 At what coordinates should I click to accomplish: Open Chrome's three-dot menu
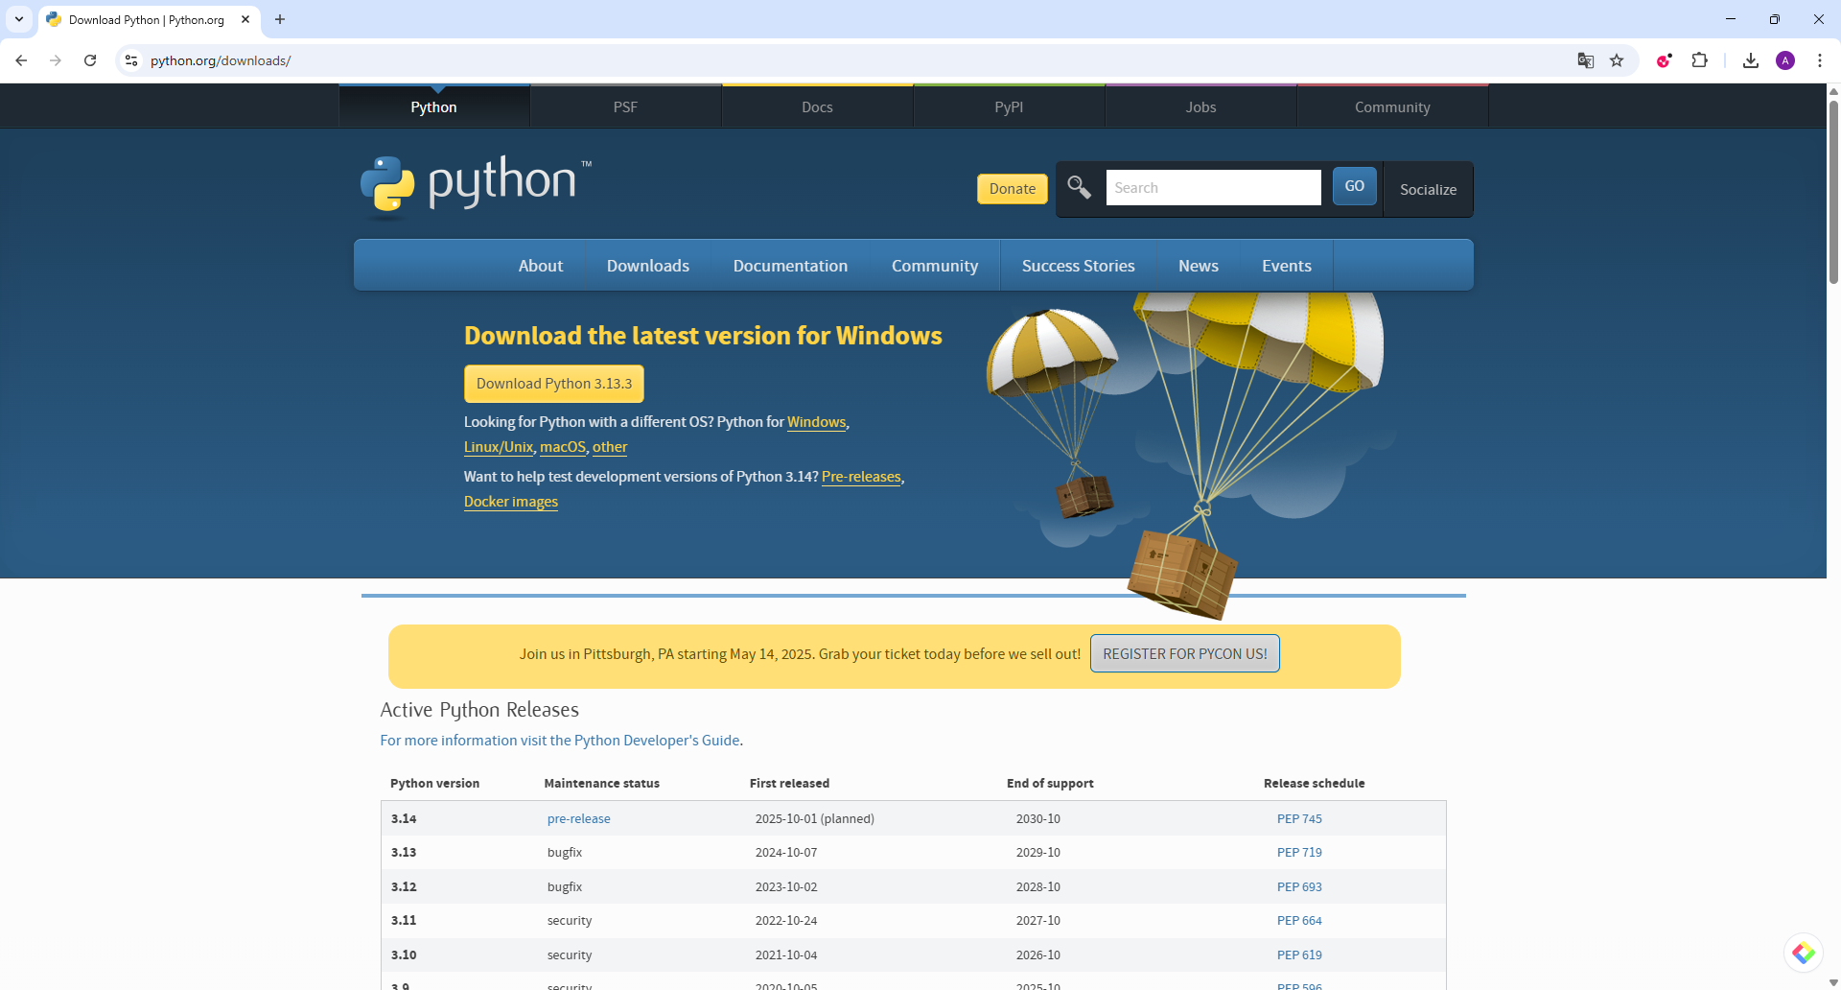[x=1820, y=60]
